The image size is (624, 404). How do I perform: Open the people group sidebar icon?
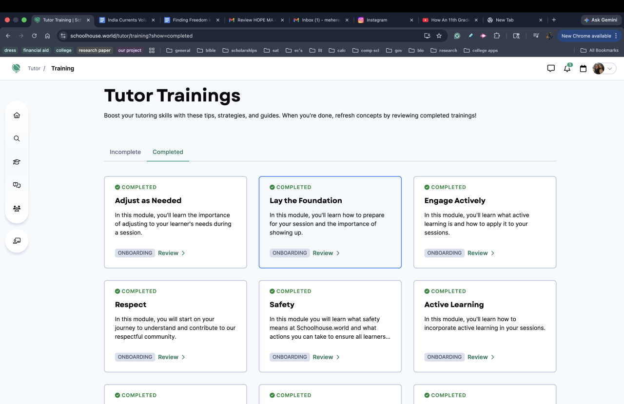tap(17, 209)
